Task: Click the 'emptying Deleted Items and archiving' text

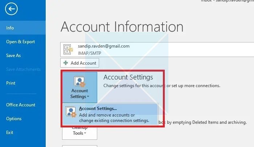Action: [x=210, y=122]
